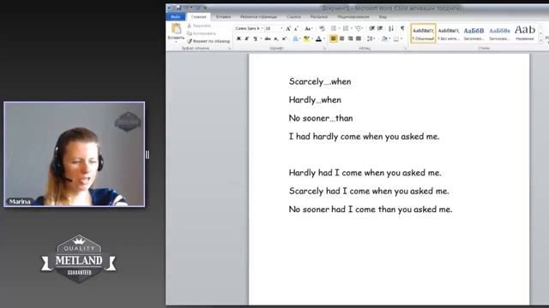Apply the first Заголовок heading style

click(474, 33)
